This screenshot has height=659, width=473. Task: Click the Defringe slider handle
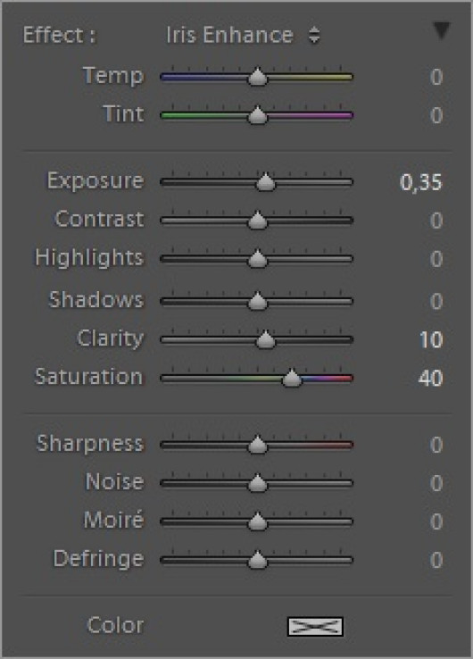(258, 560)
